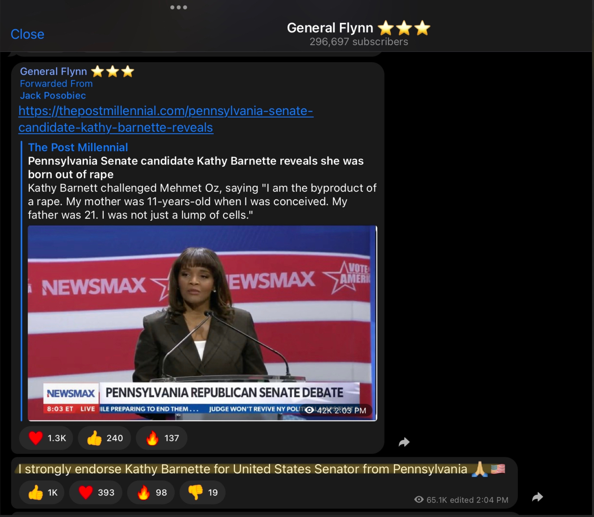Click article headline about Kathy Barnette
Screen dimensions: 594x517
(196, 168)
